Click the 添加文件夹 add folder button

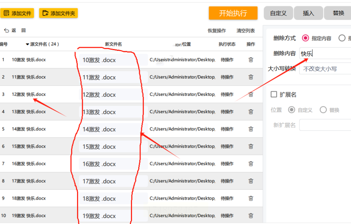pos(58,13)
